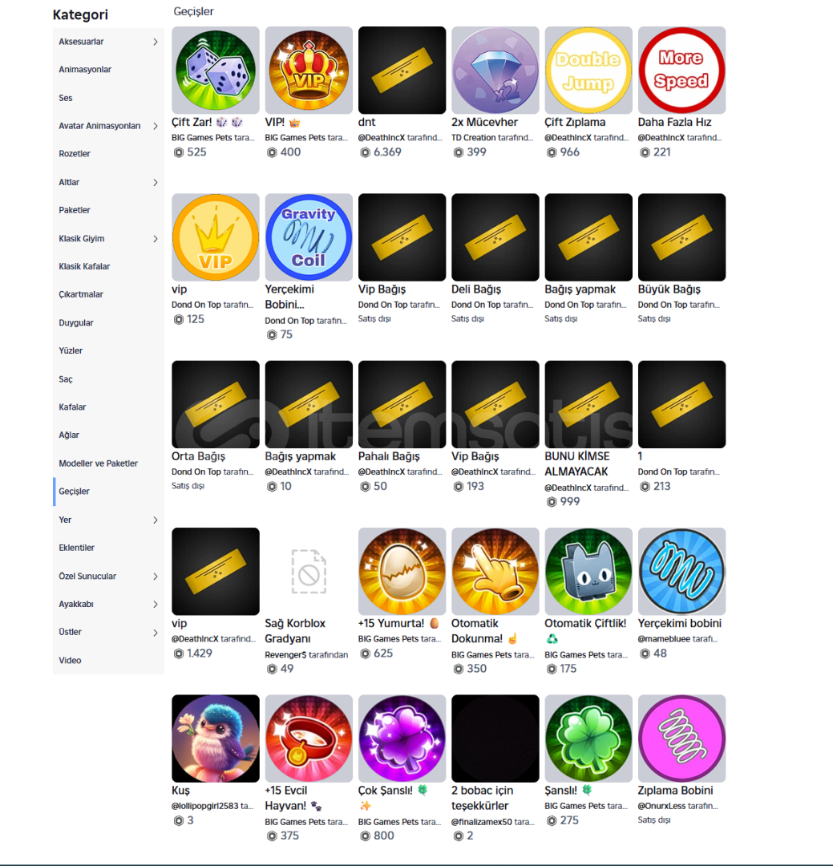Open the Çift Zar dice pass icon
The height and width of the screenshot is (866, 833).
pyautogui.click(x=216, y=70)
